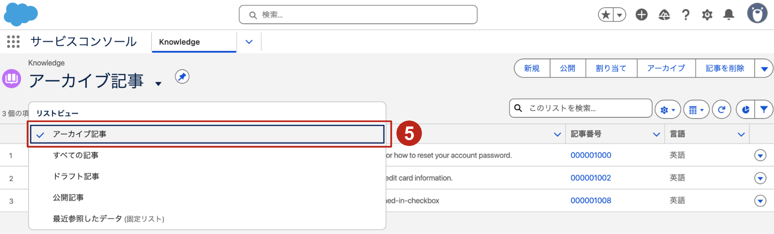Click the favorites star icon
774x234 pixels.
point(606,15)
